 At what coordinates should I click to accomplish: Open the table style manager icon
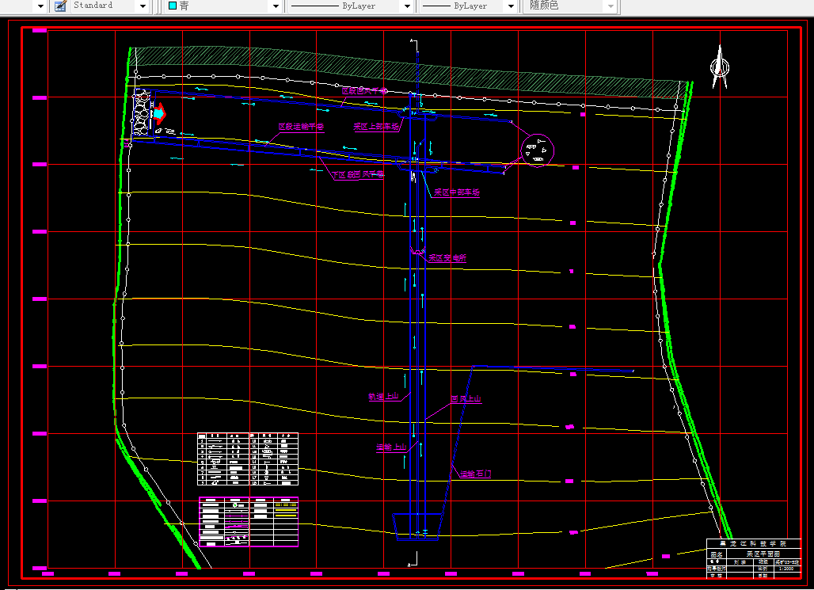[60, 6]
